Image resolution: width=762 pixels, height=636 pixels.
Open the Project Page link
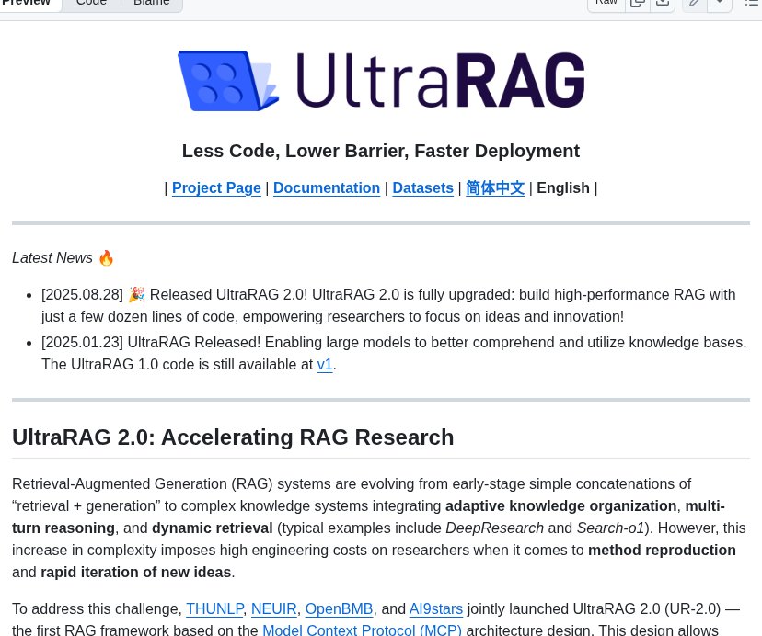click(216, 187)
